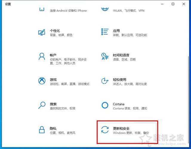Click the Update and Security (更新和安全) arrows icon
Image resolution: width=191 pixels, height=149 pixels.
click(x=105, y=130)
